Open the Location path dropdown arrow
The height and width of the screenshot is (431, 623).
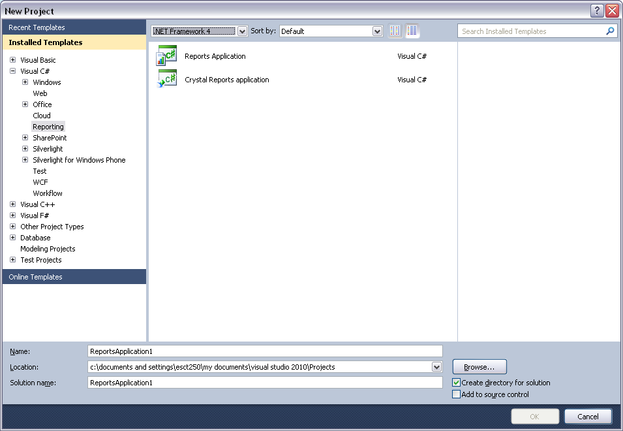pos(436,367)
